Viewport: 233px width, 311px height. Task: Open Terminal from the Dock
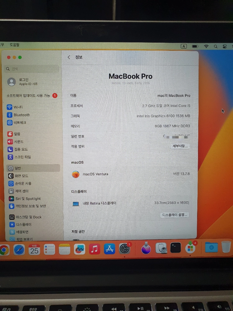point(176,248)
